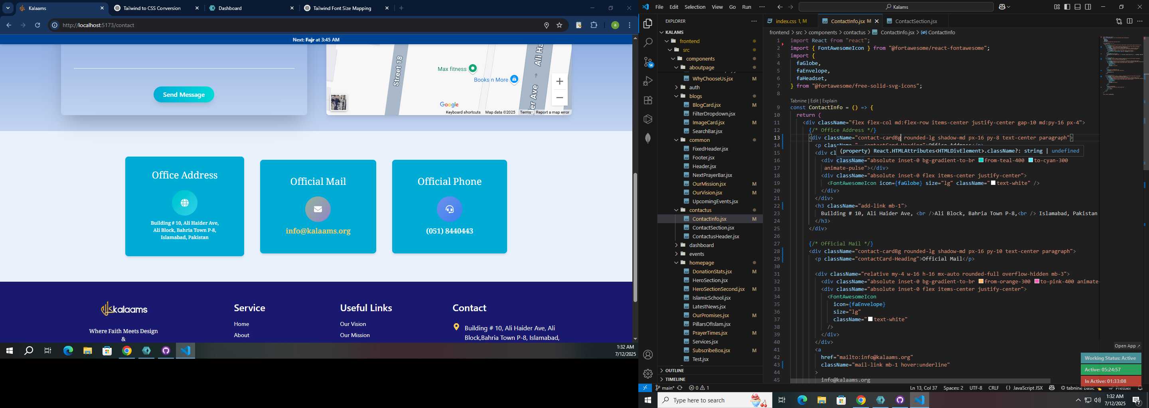This screenshot has width=1149, height=408.
Task: Click the remote window icon in status bar
Action: click(x=645, y=388)
